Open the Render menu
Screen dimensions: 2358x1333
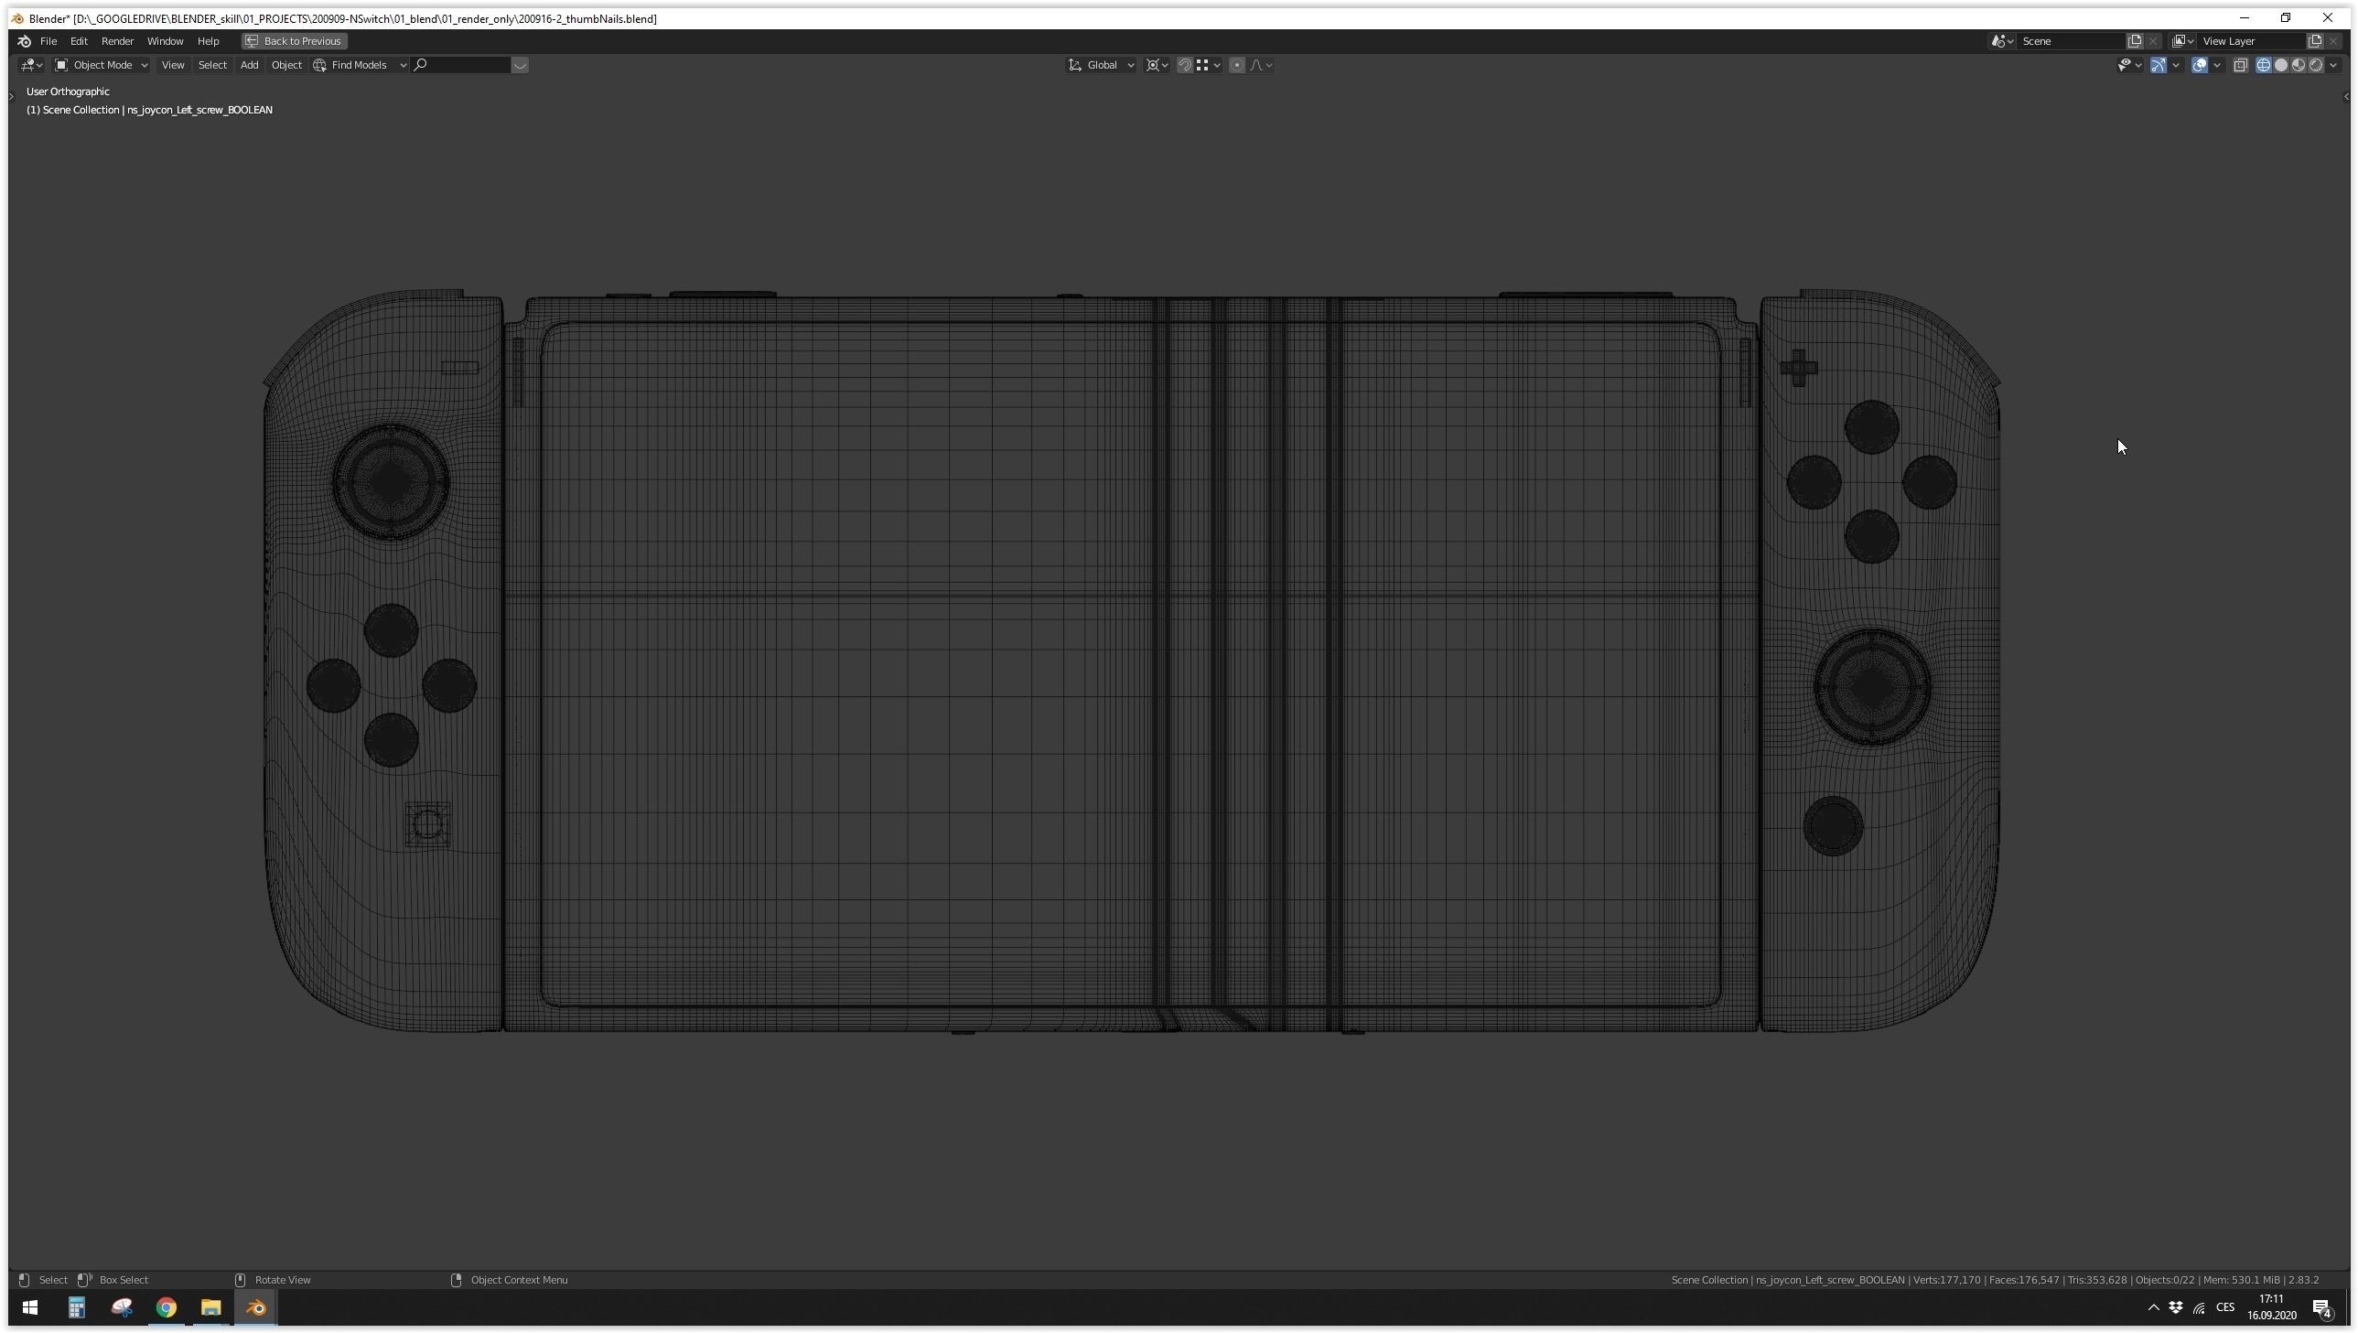coord(117,41)
